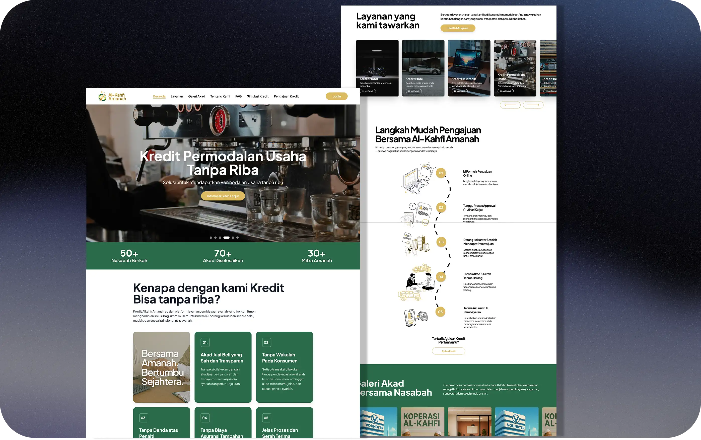Open Lihat Detail on the Kredit Elektronik card
The height and width of the screenshot is (440, 701).
coord(459,91)
